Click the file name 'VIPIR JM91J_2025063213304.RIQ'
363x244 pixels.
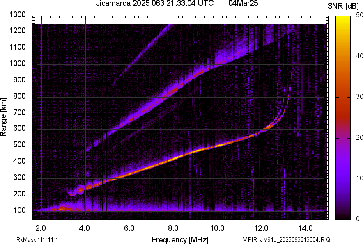[286, 239]
